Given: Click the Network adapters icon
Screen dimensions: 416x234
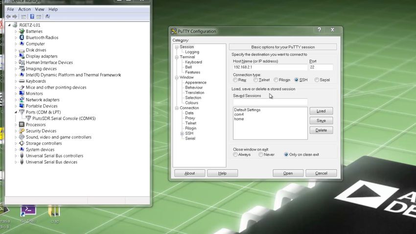Looking at the screenshot, I should pyautogui.click(x=22, y=100).
